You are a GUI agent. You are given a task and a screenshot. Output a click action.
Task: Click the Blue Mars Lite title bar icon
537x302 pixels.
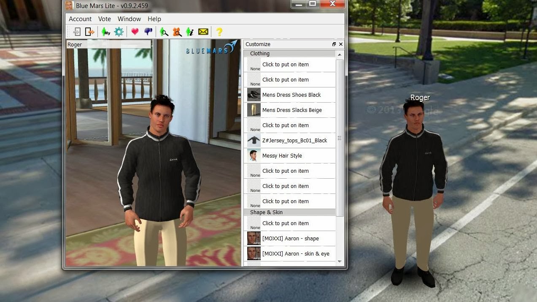(x=70, y=5)
